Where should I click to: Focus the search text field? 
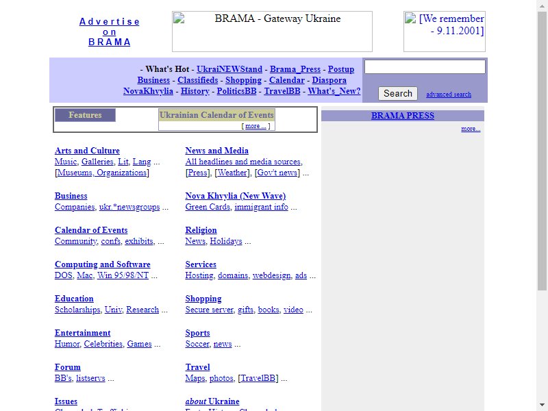[425, 66]
